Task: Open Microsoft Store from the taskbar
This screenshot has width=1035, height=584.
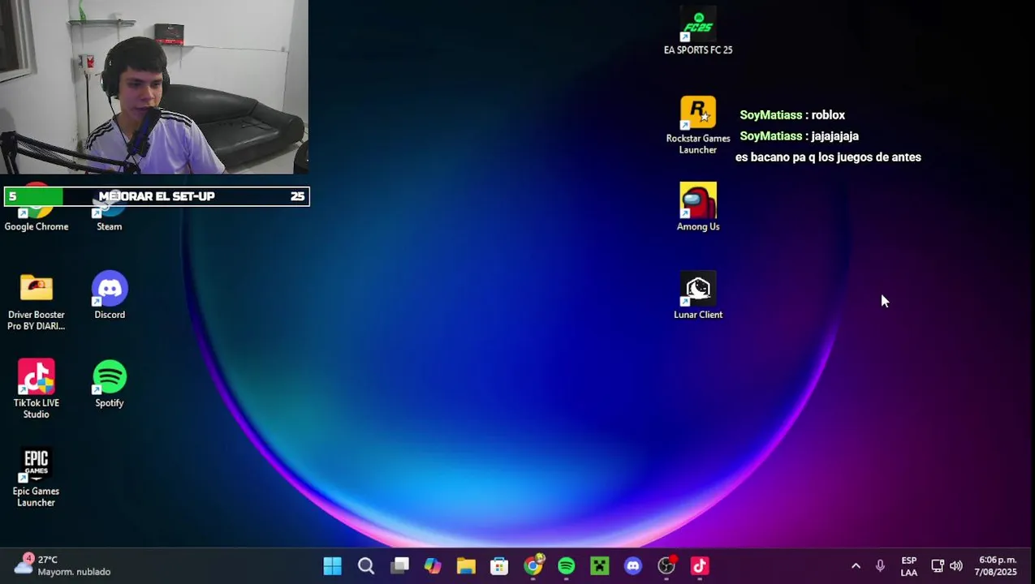Action: tap(499, 566)
